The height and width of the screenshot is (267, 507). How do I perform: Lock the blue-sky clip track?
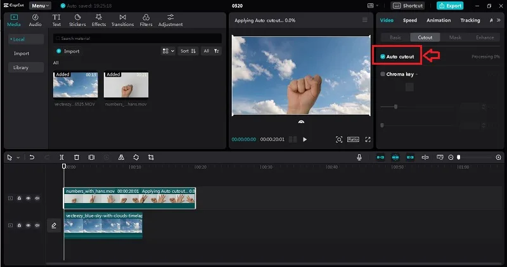(19, 225)
